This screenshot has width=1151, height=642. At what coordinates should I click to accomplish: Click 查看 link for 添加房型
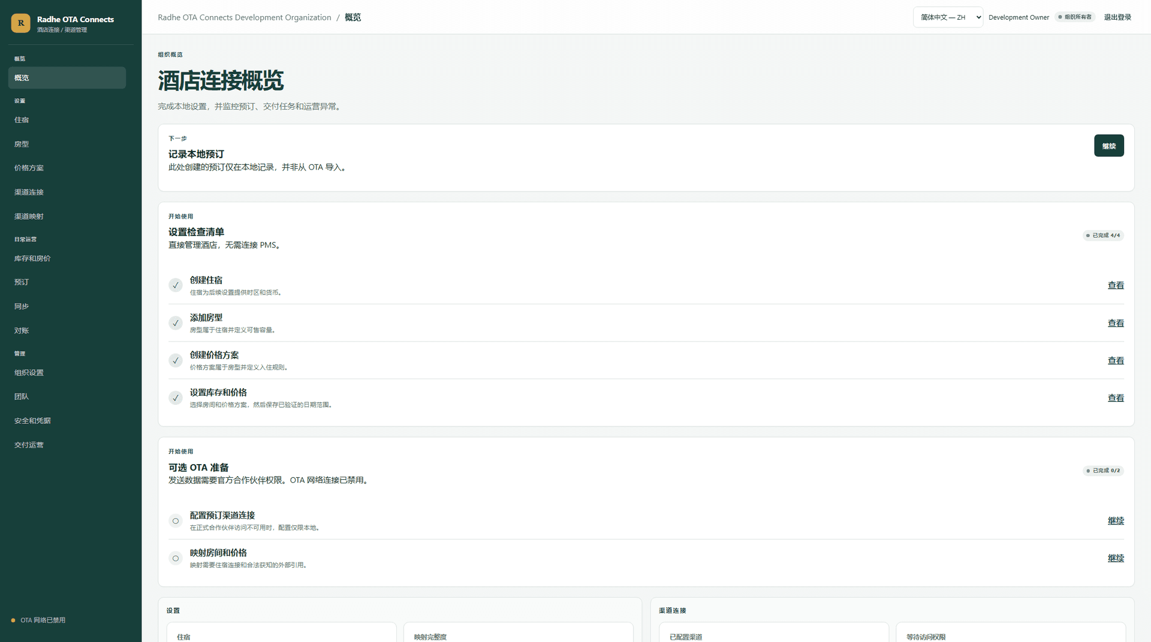click(x=1116, y=323)
